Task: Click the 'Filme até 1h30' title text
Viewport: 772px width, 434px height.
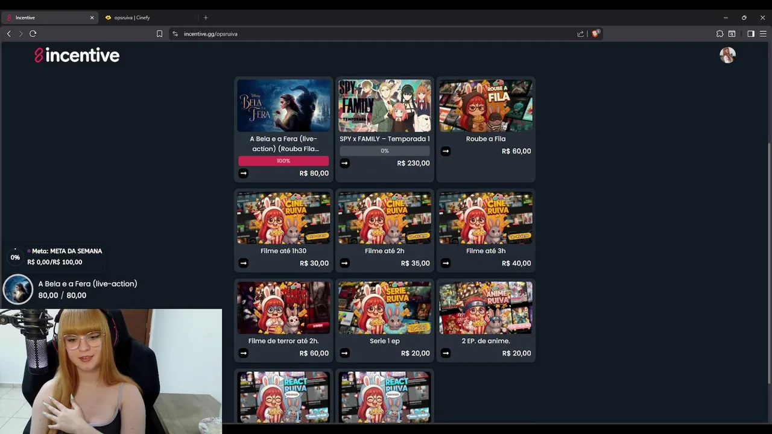Action: 283,251
